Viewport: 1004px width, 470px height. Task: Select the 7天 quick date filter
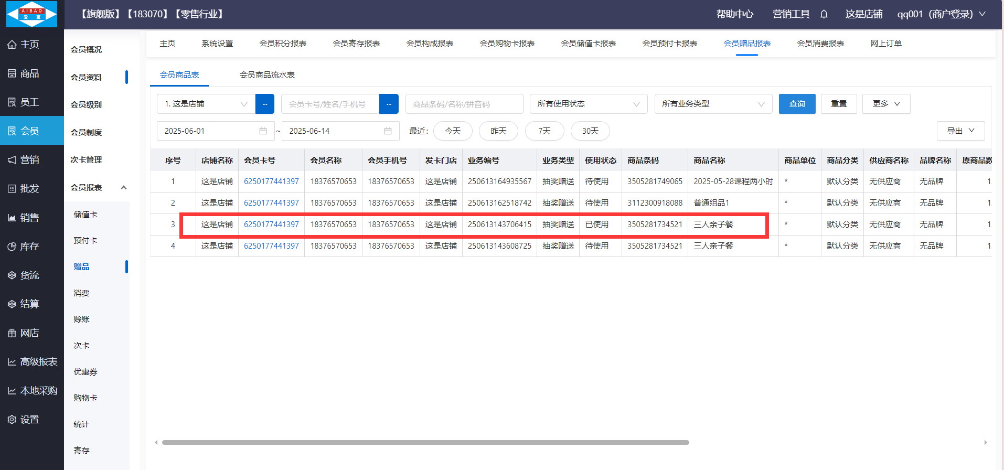tap(544, 131)
